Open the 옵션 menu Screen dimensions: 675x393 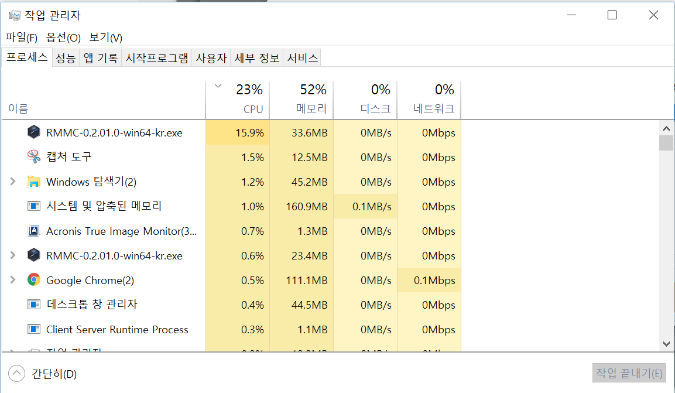(63, 38)
